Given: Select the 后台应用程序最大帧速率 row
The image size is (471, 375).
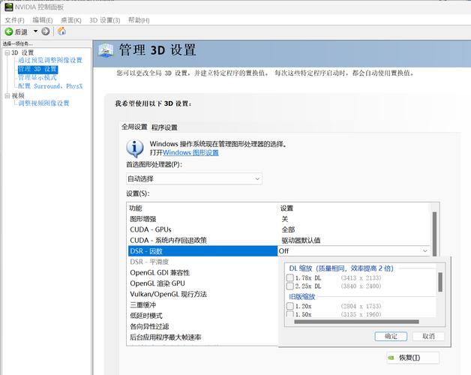Looking at the screenshot, I should (202, 337).
